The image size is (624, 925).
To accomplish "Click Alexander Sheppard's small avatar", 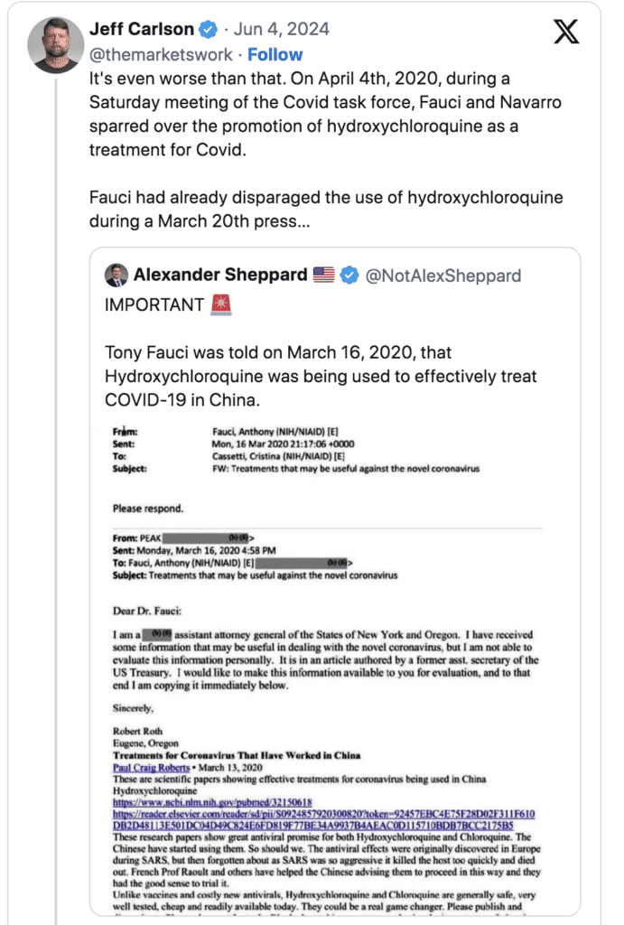I will 116,275.
